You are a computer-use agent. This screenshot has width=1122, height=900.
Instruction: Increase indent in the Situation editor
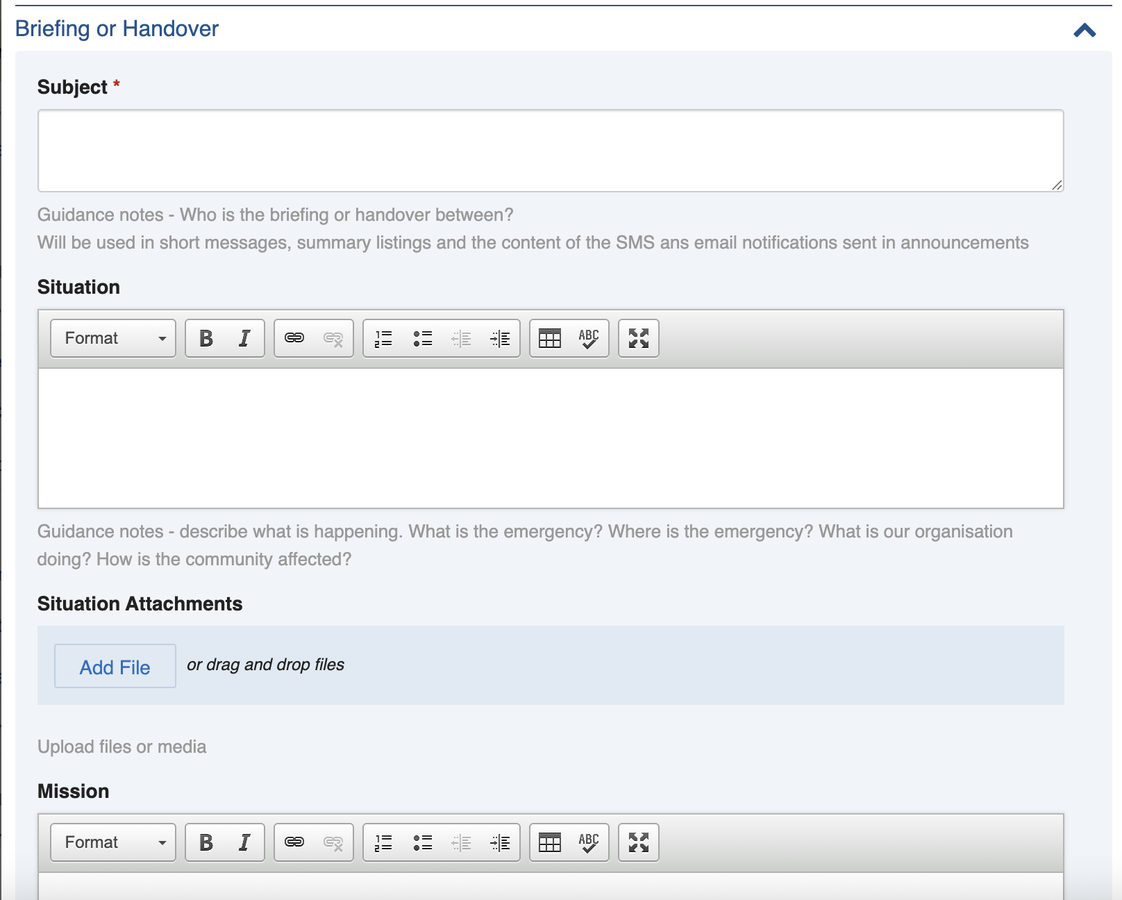pos(500,338)
